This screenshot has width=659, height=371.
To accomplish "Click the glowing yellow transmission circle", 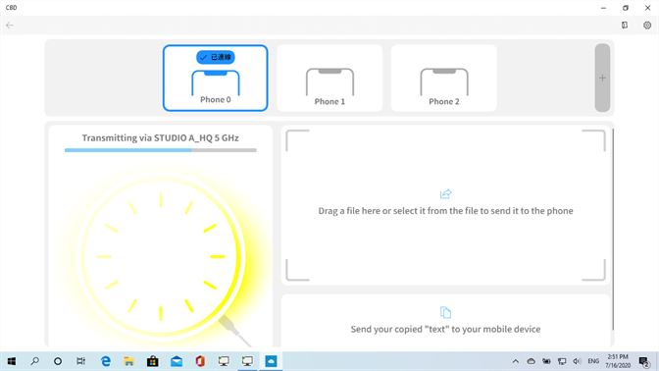I will click(161, 256).
